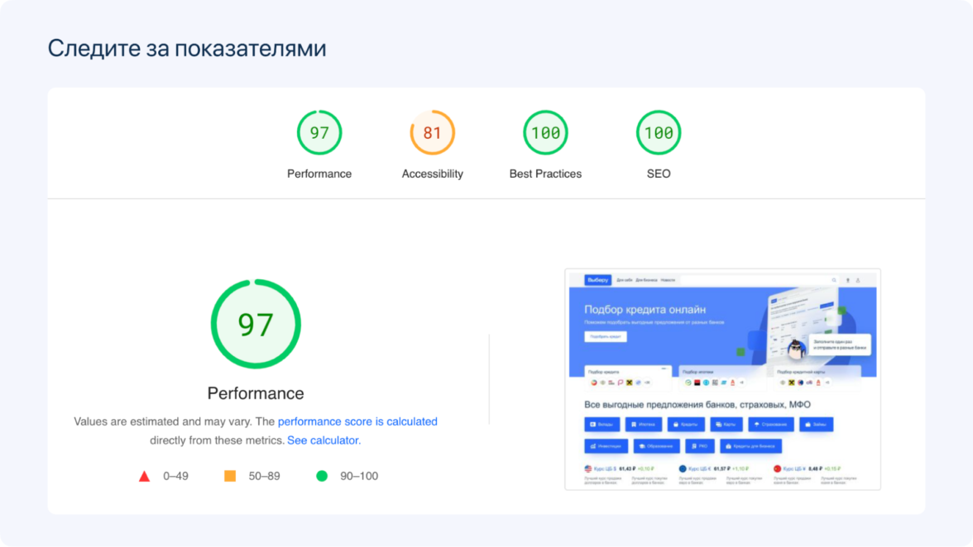The image size is (973, 547).
Task: Select 'Новости' in the preview navigation
Action: [x=668, y=280]
